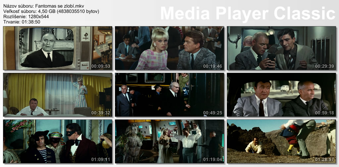Click the 01:28:57 timestamp
The width and height of the screenshot is (339, 167).
pyautogui.click(x=325, y=159)
